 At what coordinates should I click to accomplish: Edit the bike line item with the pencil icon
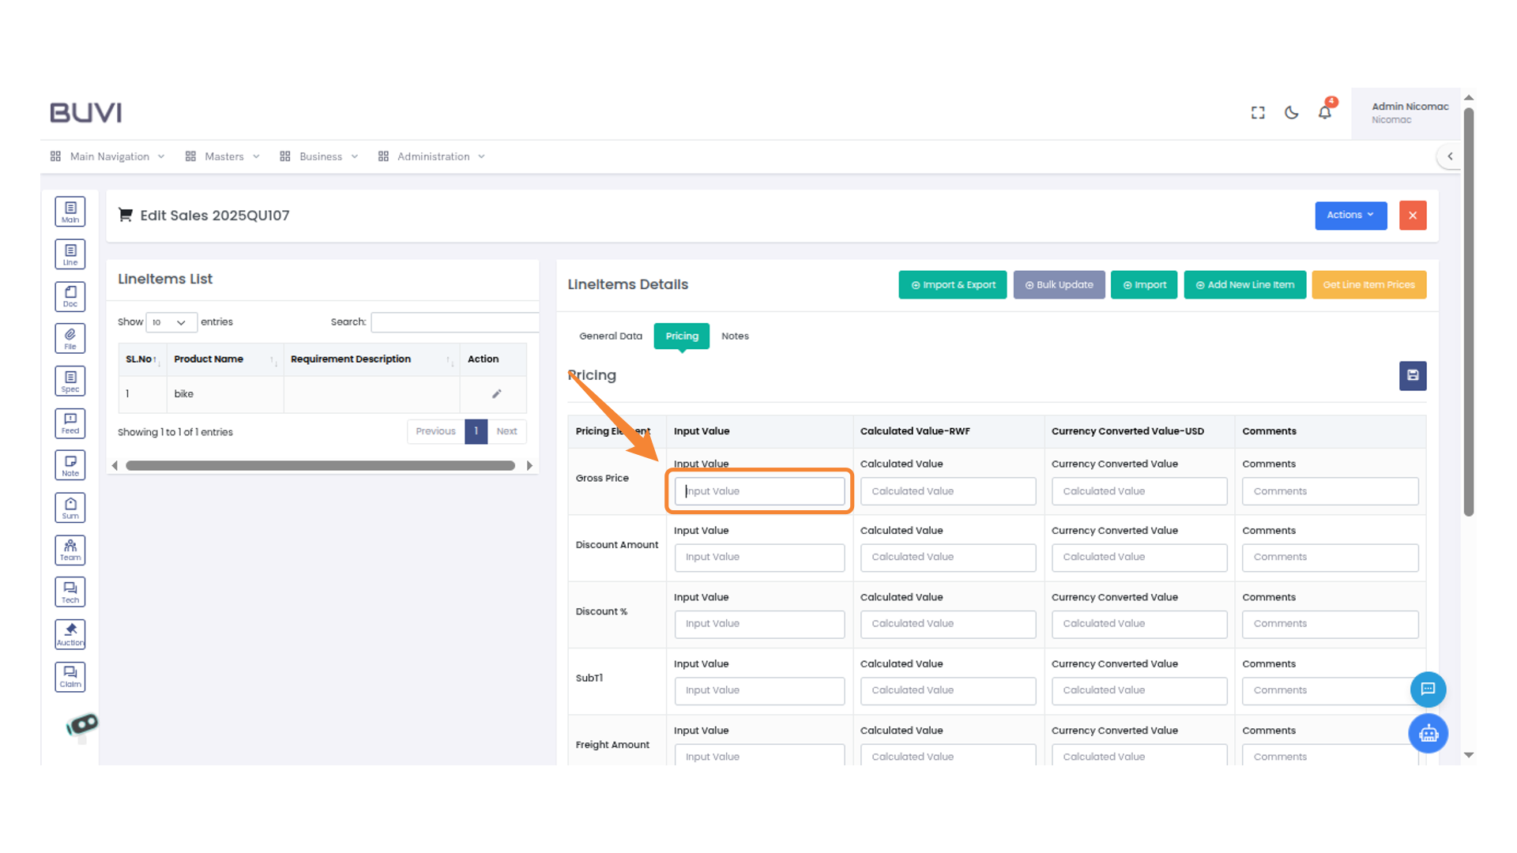tap(496, 393)
